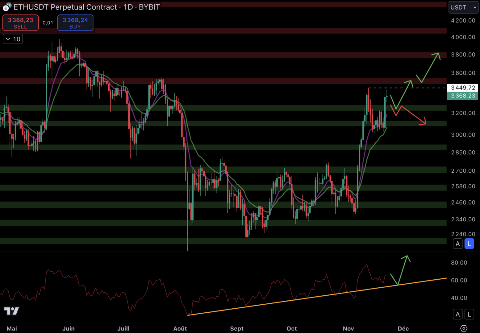Toggle log scale L on price pane
Image resolution: width=480 pixels, height=333 pixels.
coord(469,244)
